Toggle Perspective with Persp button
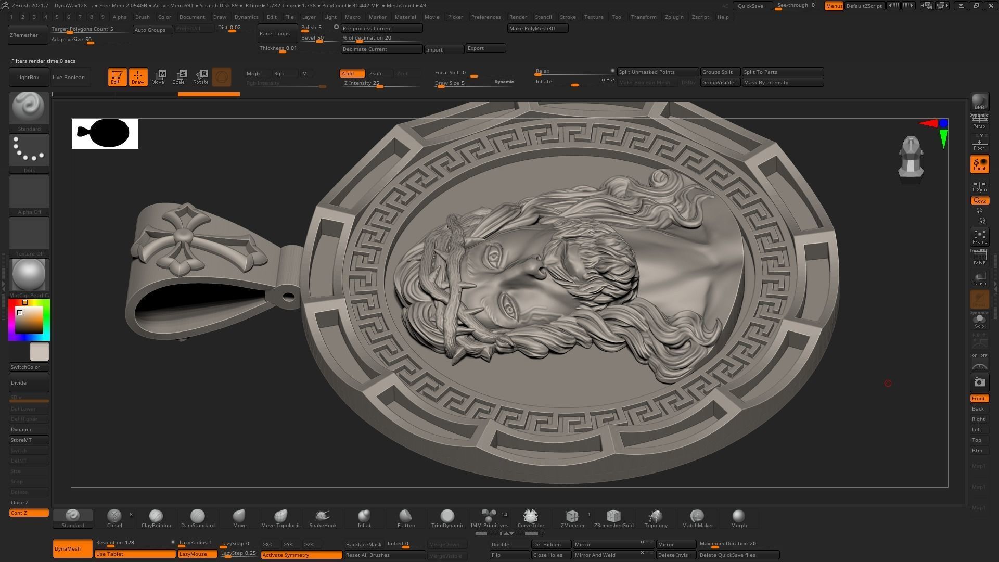Viewport: 999px width, 562px height. (x=979, y=122)
